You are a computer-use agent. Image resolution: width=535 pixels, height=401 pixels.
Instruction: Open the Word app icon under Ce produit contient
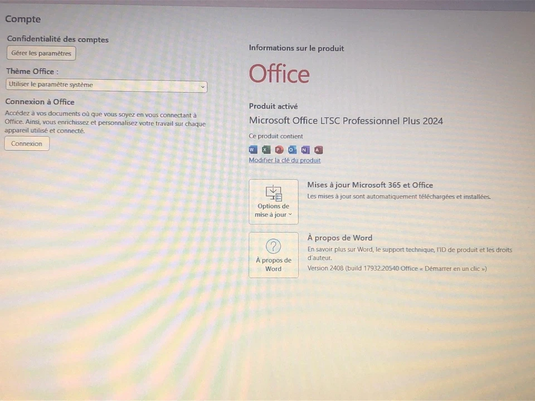click(x=252, y=149)
